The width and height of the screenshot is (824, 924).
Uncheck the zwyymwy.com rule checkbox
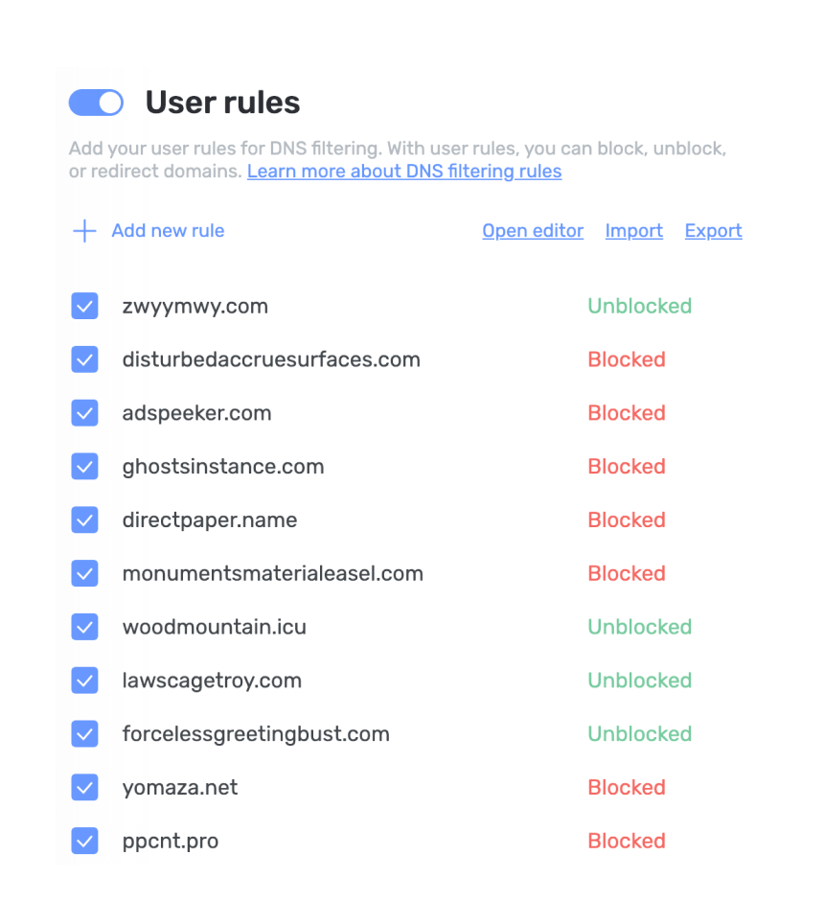point(85,306)
